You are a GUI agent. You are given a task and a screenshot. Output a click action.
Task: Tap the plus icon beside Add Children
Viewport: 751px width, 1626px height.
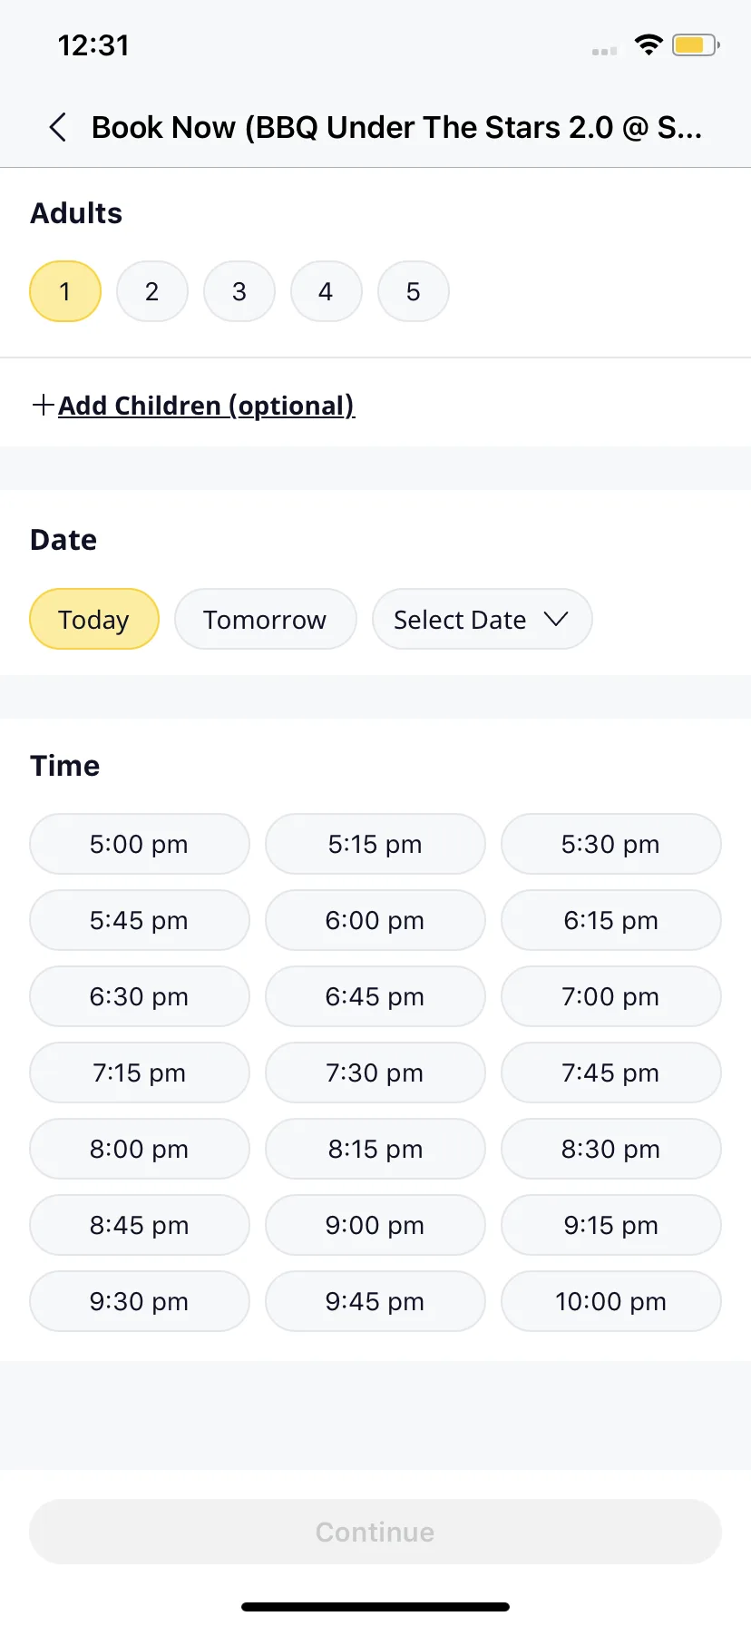[x=43, y=405]
